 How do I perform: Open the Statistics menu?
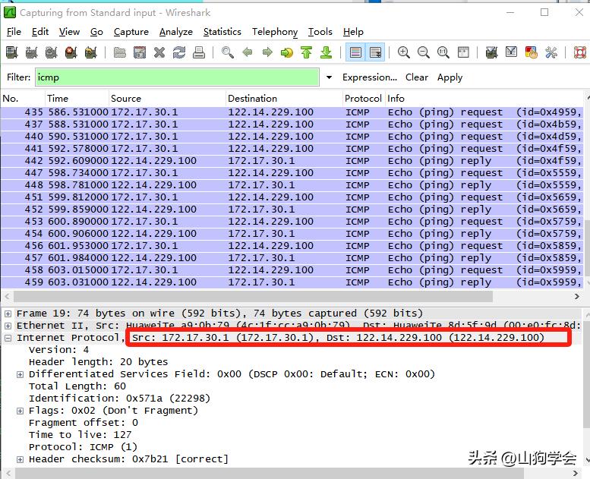222,32
